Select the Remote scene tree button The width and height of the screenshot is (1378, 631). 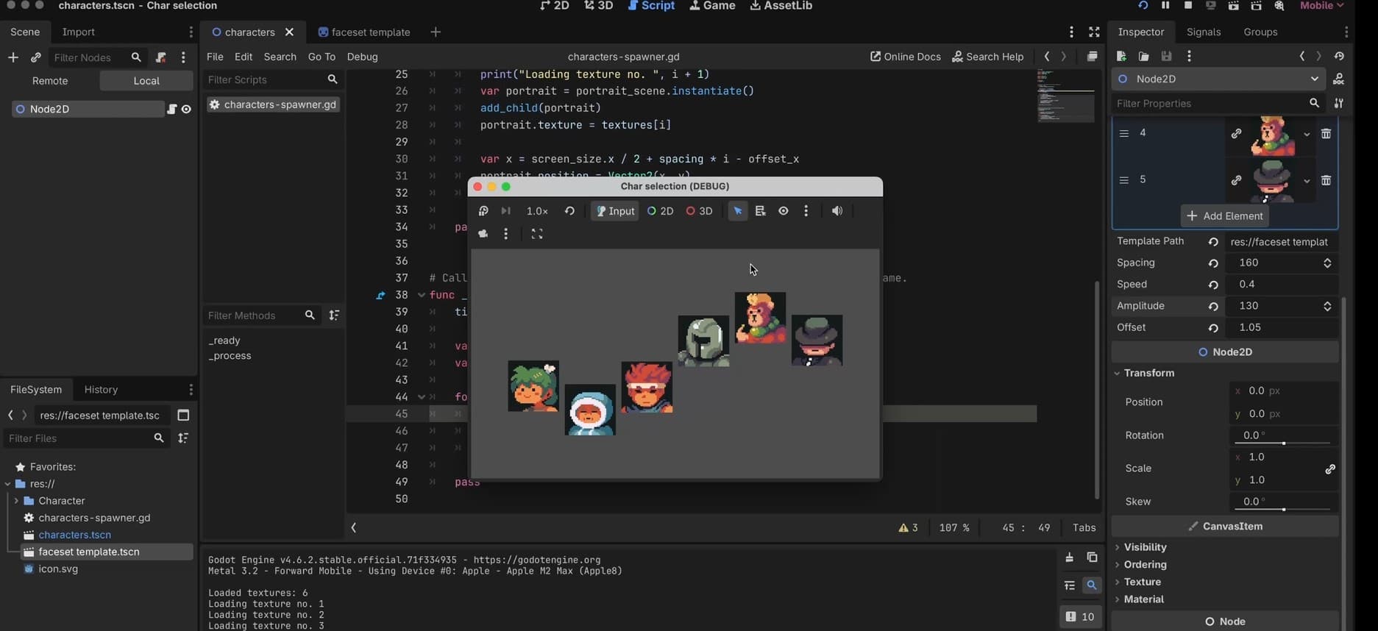(x=50, y=81)
